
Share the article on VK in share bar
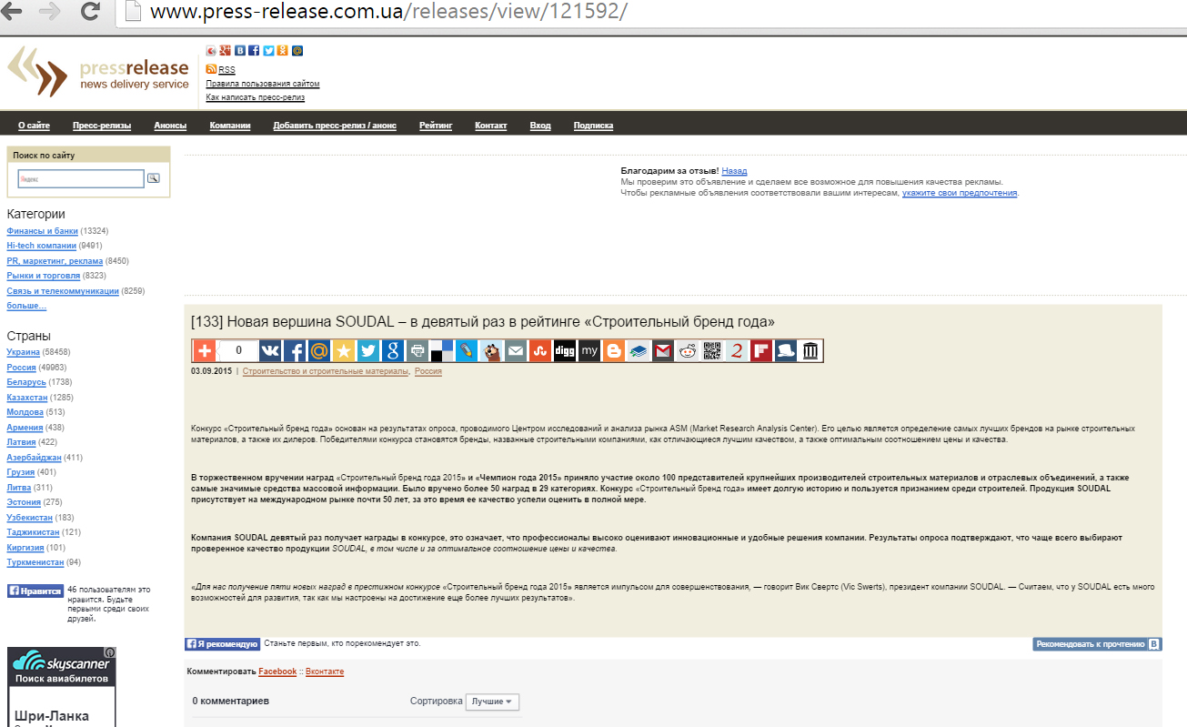[x=271, y=351]
